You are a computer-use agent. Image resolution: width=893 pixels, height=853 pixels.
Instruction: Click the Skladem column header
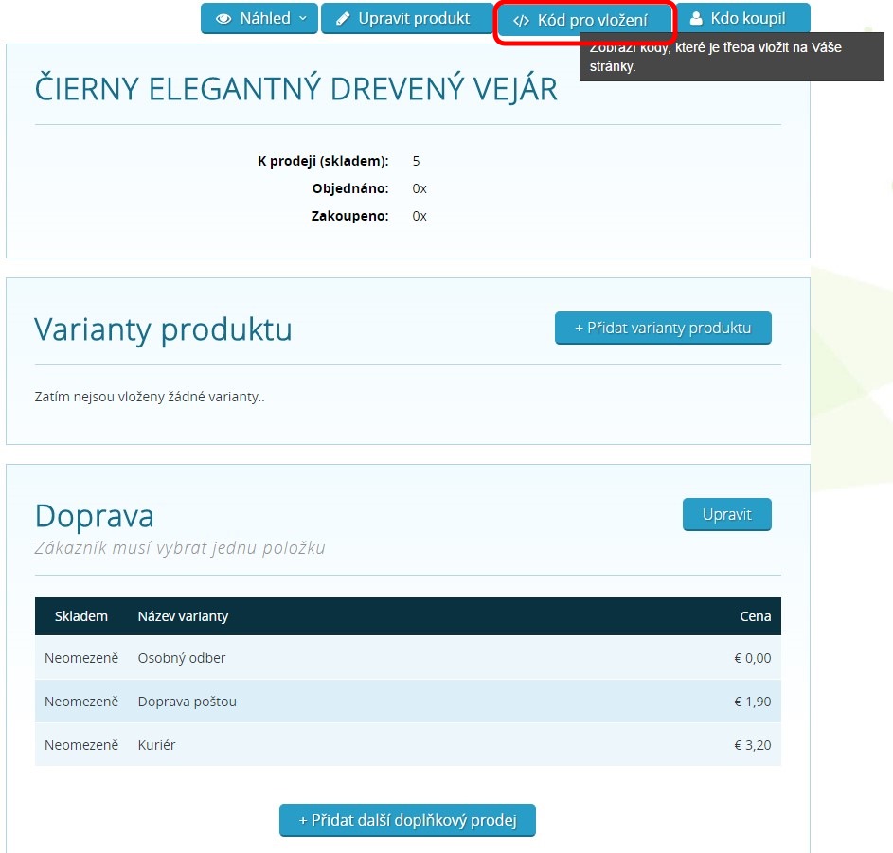(x=80, y=616)
